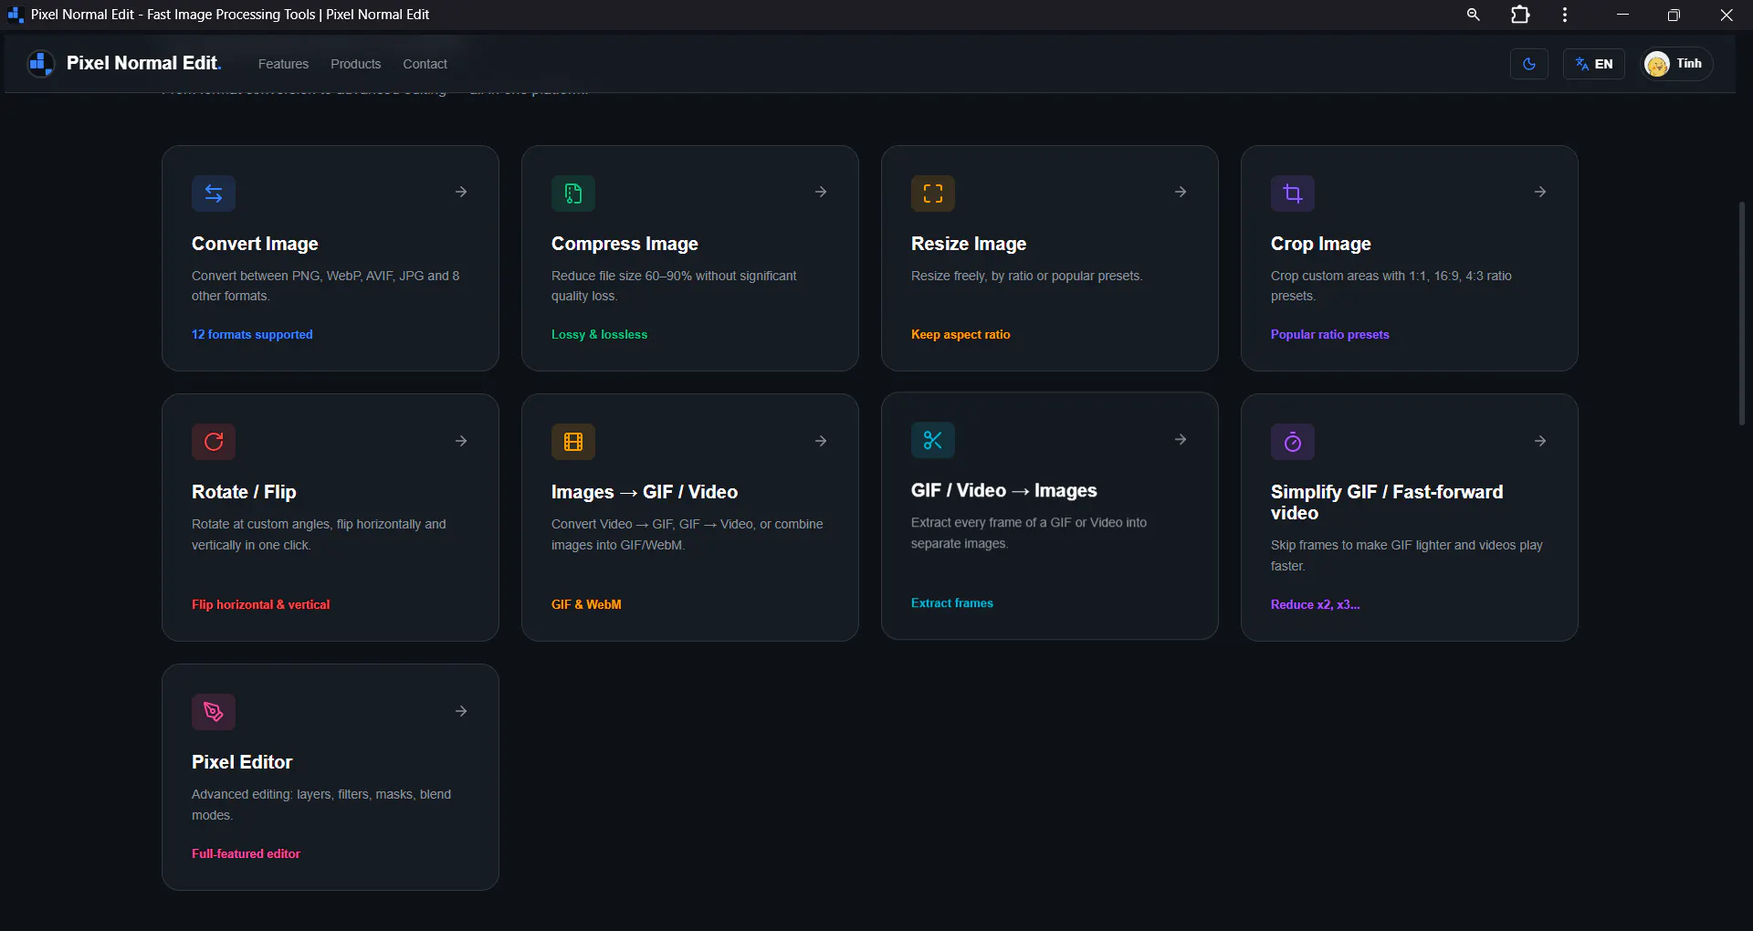Click the Resize Image card title
Screen dimensions: 1753x931
969,244
